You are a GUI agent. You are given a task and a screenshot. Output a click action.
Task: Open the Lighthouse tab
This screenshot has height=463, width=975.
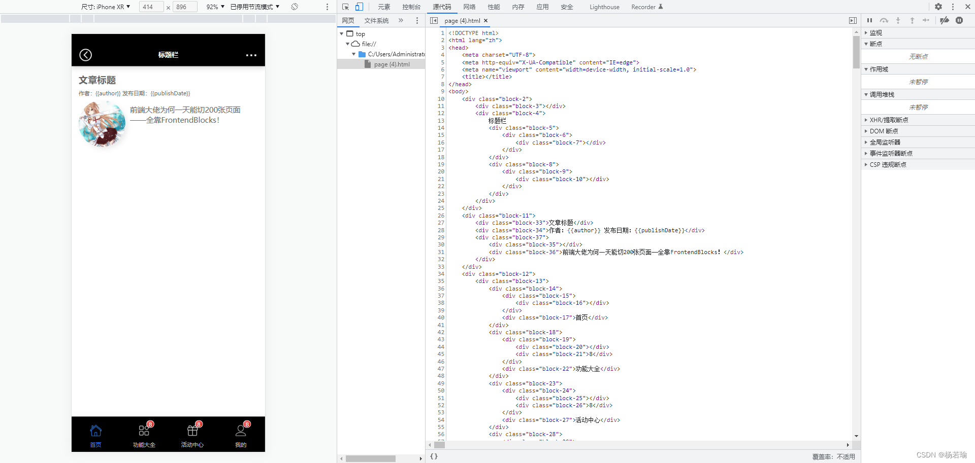(x=604, y=7)
